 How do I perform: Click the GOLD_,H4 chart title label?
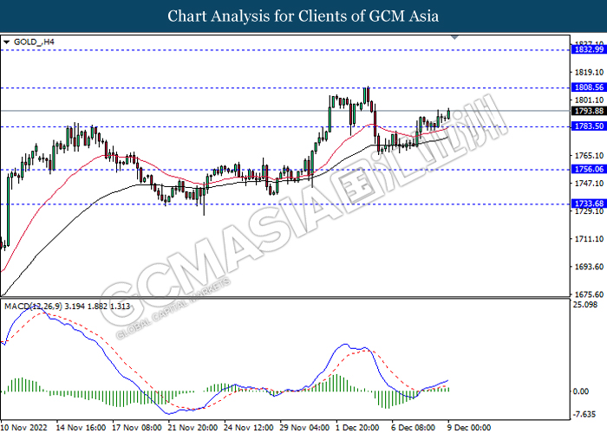(34, 42)
